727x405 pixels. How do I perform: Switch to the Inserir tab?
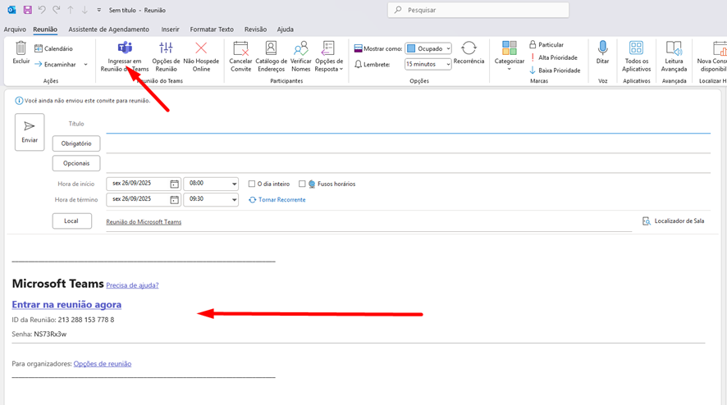click(x=170, y=30)
